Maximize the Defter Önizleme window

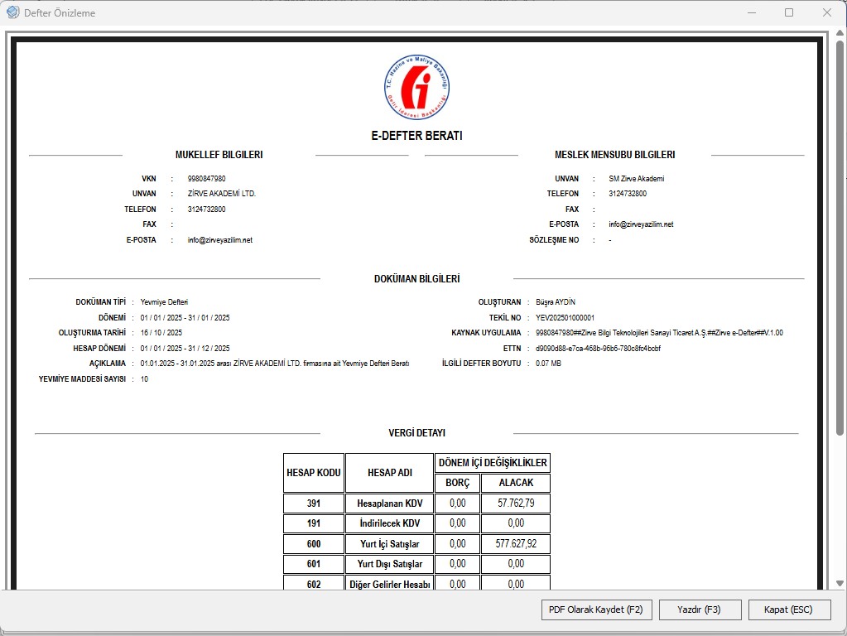point(789,12)
